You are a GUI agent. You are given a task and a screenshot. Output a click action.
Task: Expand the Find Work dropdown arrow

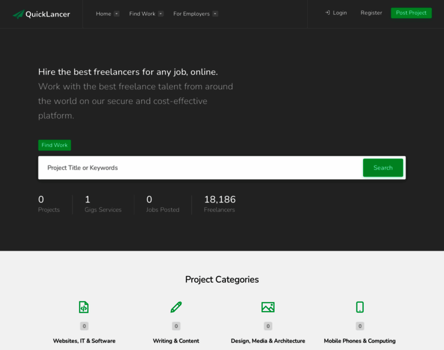161,14
